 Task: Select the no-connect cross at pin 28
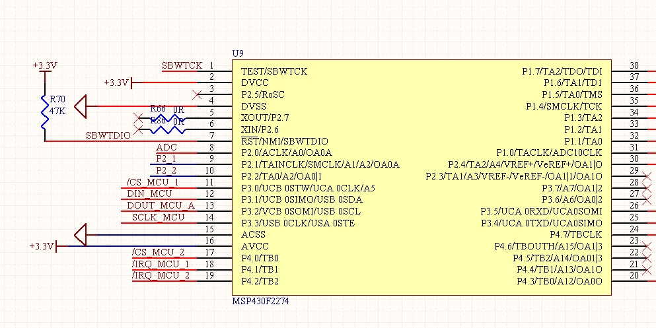point(647,188)
